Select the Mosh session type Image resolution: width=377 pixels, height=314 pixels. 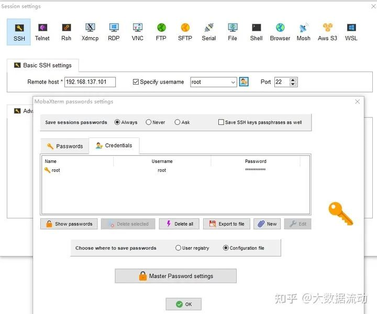point(303,32)
